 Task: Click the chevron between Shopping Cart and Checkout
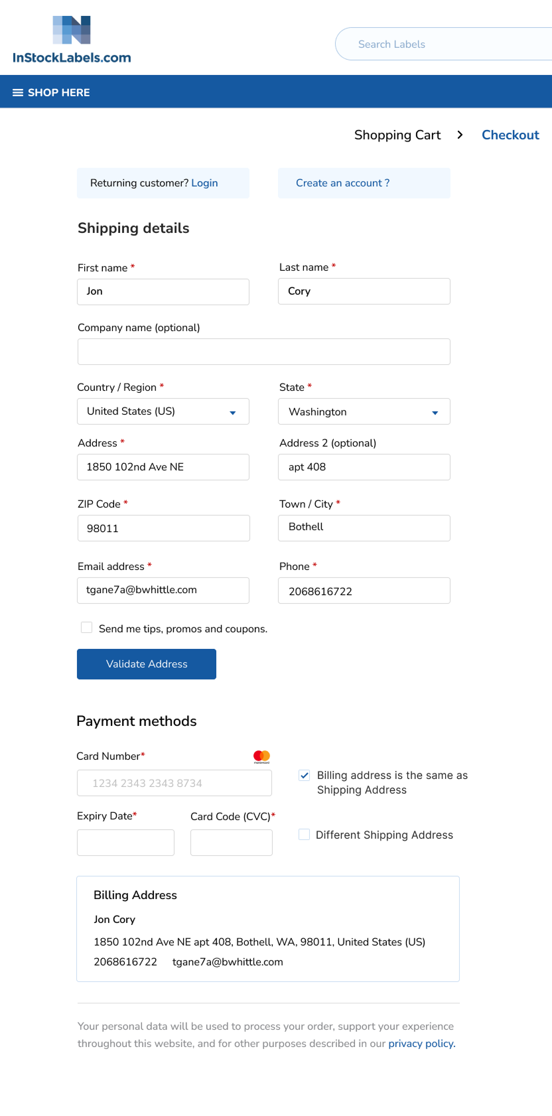point(460,134)
